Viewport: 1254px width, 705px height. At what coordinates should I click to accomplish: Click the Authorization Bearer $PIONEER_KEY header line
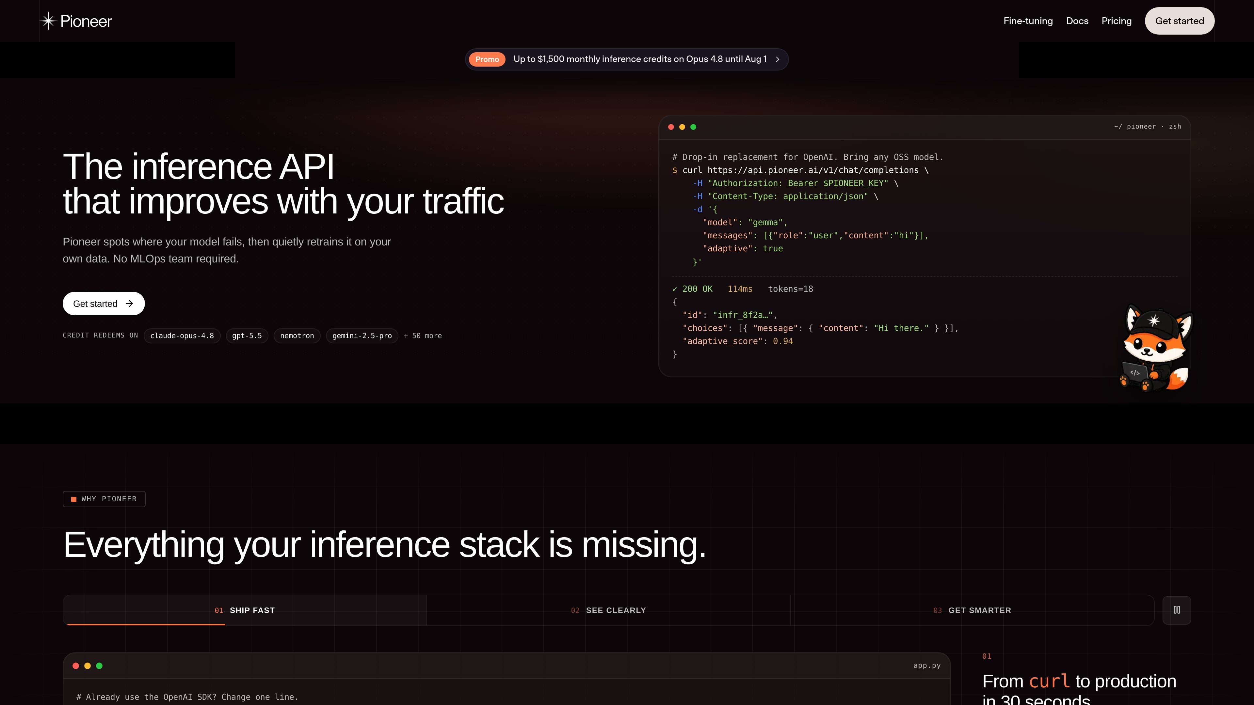(x=796, y=183)
